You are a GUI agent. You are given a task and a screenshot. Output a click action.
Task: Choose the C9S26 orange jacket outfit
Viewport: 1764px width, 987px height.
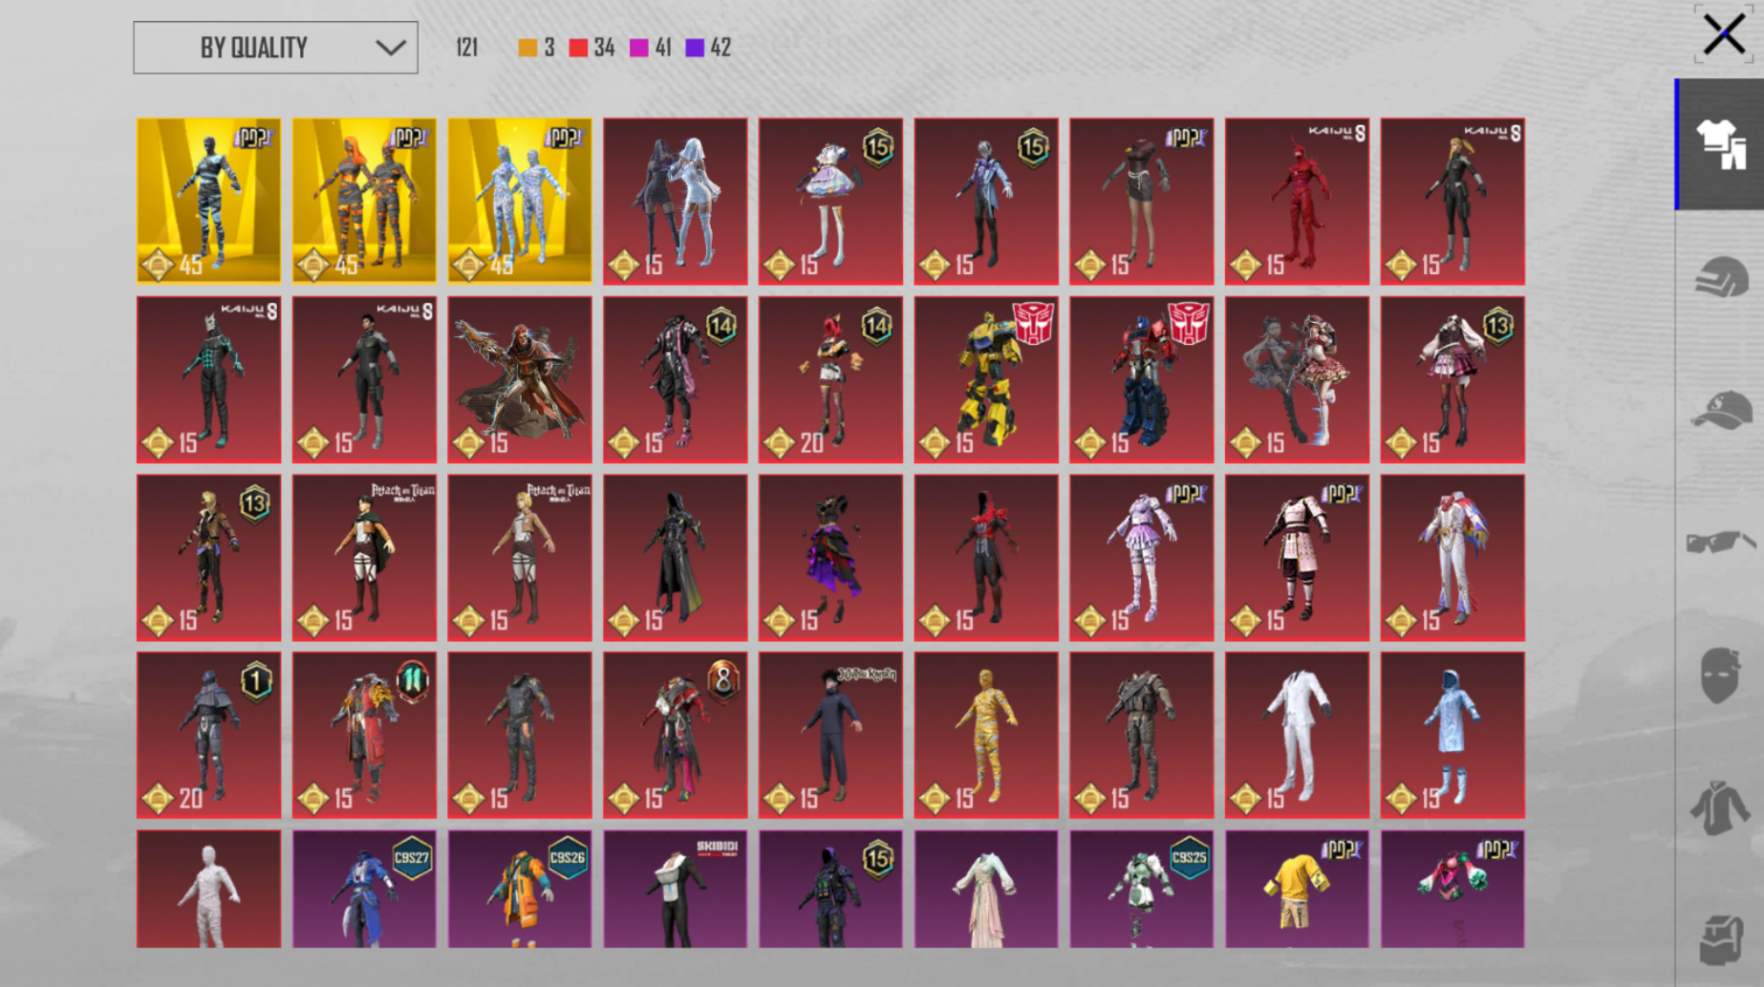pyautogui.click(x=520, y=890)
